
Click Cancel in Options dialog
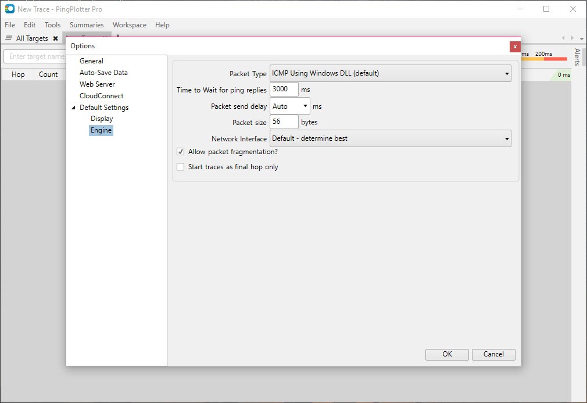[493, 354]
